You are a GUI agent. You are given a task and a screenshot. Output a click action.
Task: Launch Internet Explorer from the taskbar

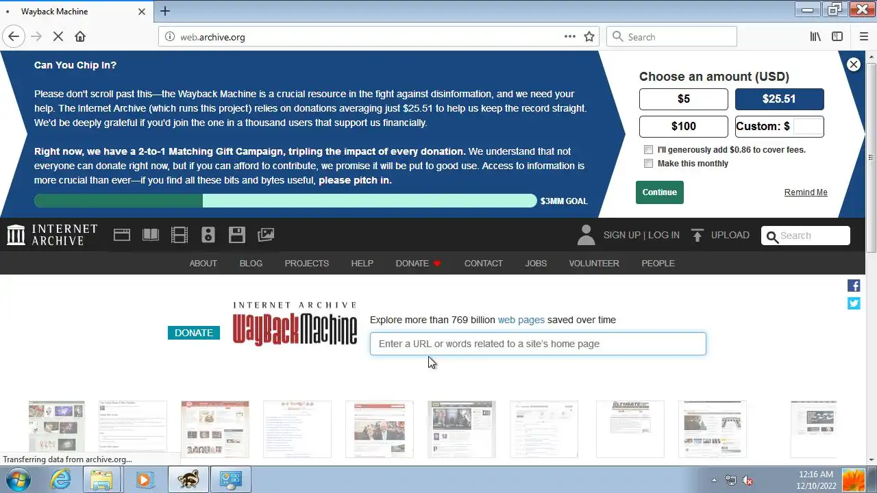60,480
